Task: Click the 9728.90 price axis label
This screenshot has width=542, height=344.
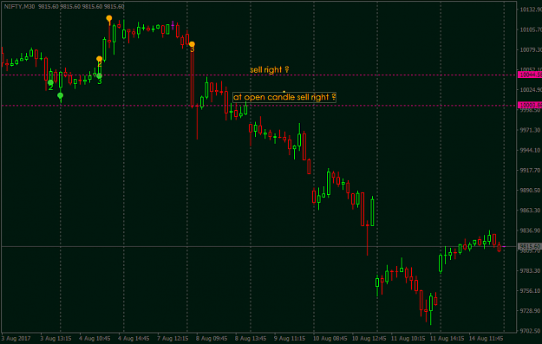Action: 531,310
